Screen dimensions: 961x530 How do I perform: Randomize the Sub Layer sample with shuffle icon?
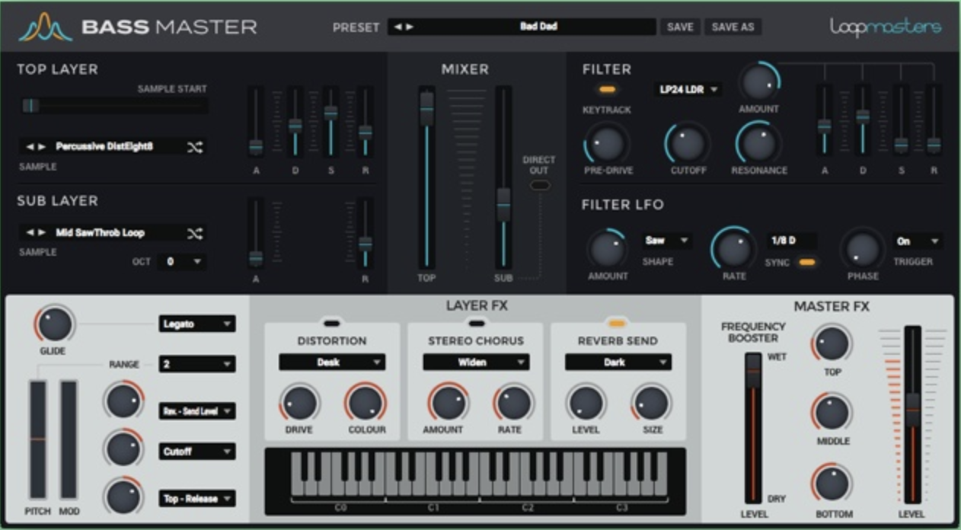[195, 233]
